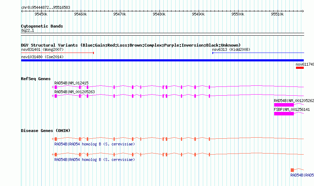Image resolution: width=314 pixels, height=186 pixels.
Task: Open the RAD54B|NM_001205262 transcript label
Action: [x=294, y=101]
